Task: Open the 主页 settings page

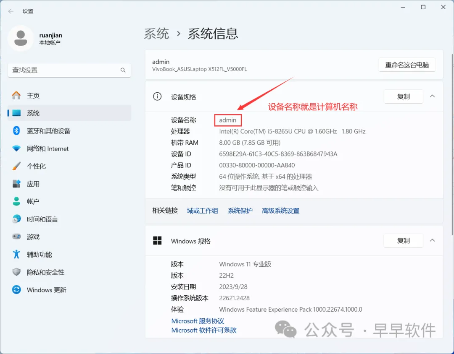Action: (69, 95)
